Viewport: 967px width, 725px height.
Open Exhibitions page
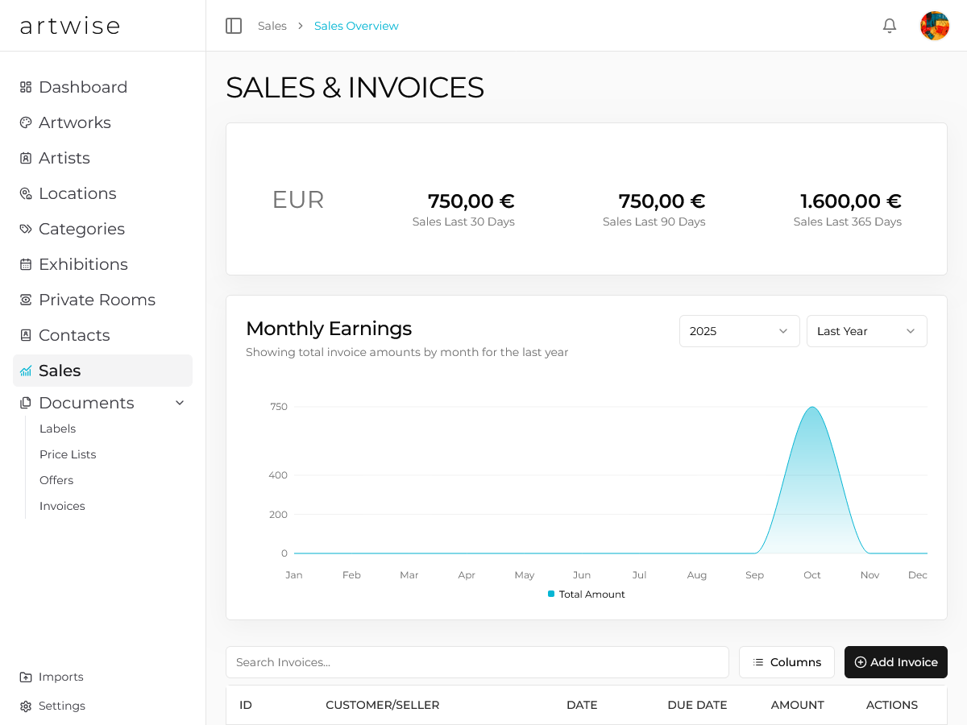point(102,264)
